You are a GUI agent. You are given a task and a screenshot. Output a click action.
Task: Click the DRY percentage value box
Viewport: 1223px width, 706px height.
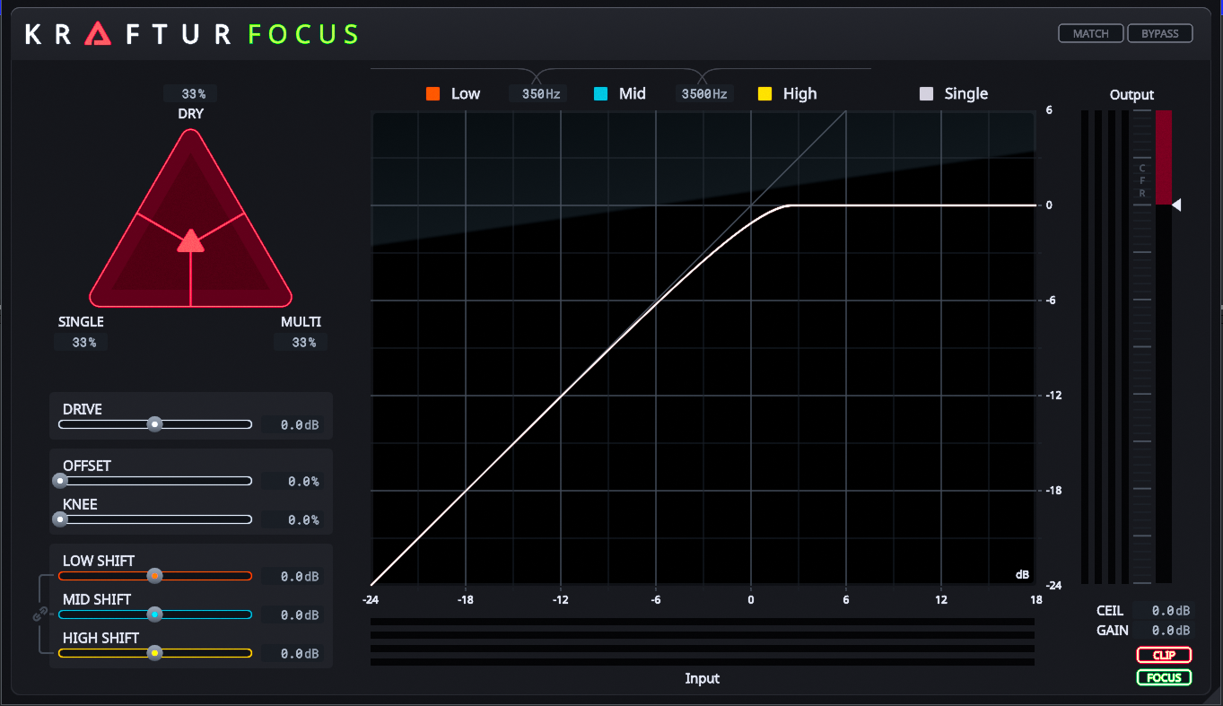[190, 94]
